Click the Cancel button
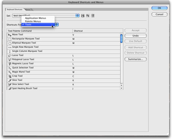Screen dimensions: 172x140 [x=159, y=14]
